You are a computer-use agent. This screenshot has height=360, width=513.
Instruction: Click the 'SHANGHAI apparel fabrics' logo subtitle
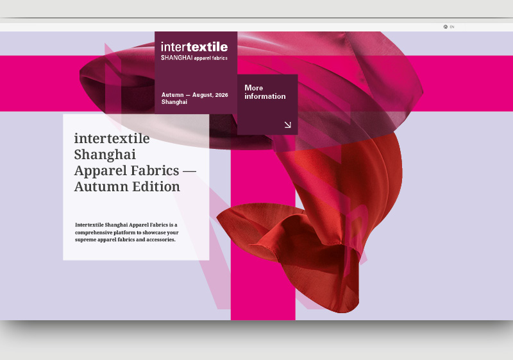[x=194, y=58]
